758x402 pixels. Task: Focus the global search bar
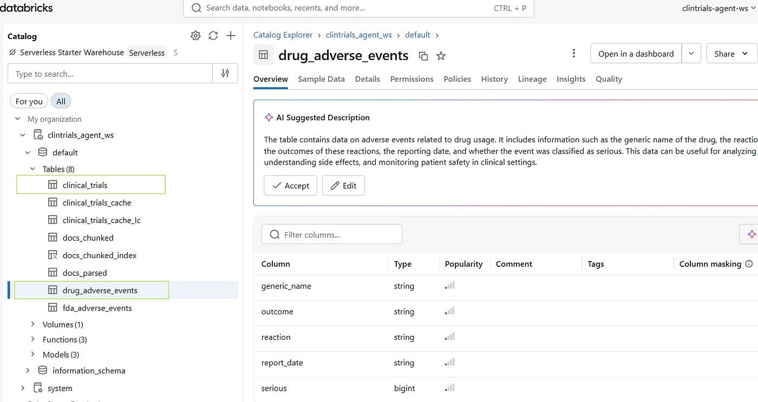[358, 8]
